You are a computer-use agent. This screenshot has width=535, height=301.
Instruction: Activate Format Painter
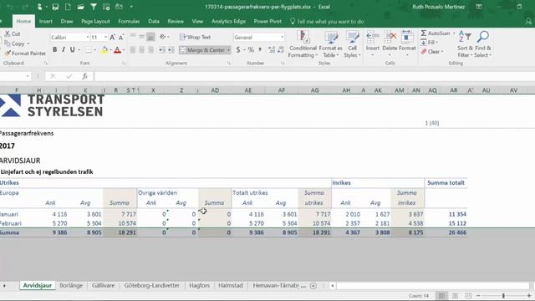tap(25, 54)
